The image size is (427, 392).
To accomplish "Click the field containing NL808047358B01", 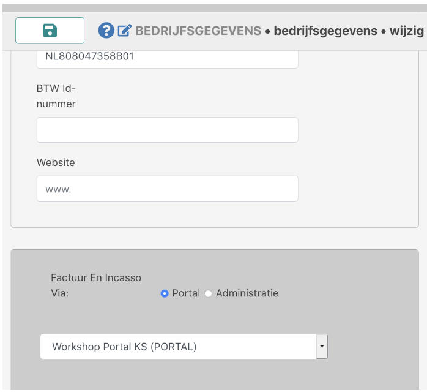I will point(167,58).
